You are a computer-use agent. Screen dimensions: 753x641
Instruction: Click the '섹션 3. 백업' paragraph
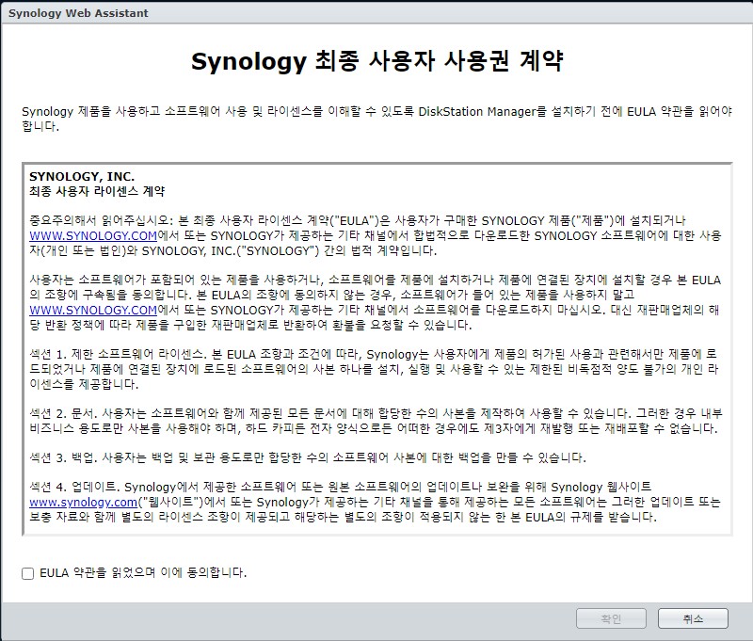tap(308, 457)
